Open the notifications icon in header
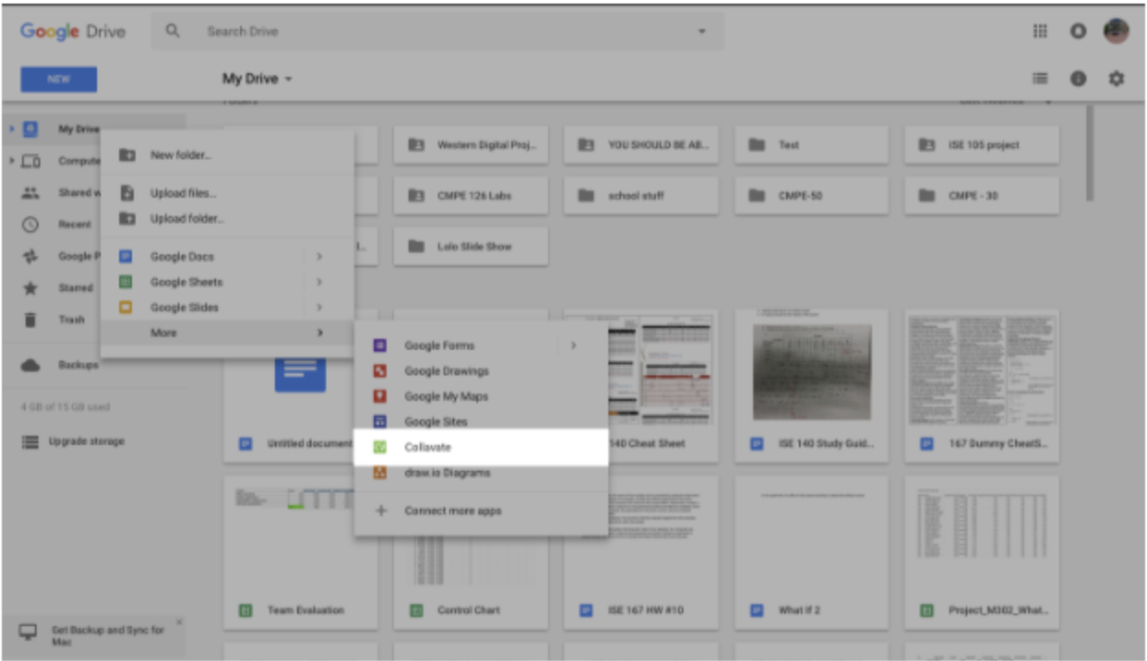Viewport: 1147px width, 661px height. 1078,30
